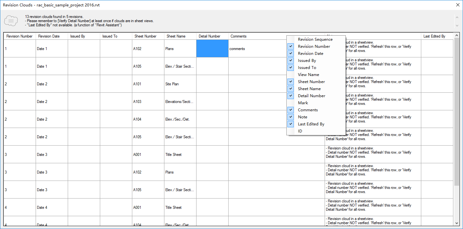Image resolution: width=463 pixels, height=229 pixels.
Task: Uncheck the Sheet Name checkbox
Action: 291,89
